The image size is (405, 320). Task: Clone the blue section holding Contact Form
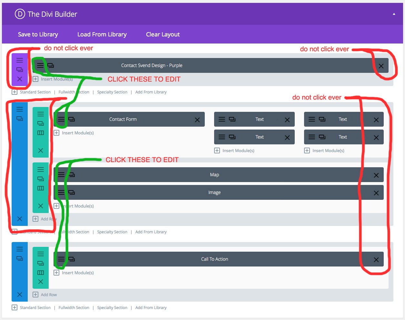click(x=20, y=119)
